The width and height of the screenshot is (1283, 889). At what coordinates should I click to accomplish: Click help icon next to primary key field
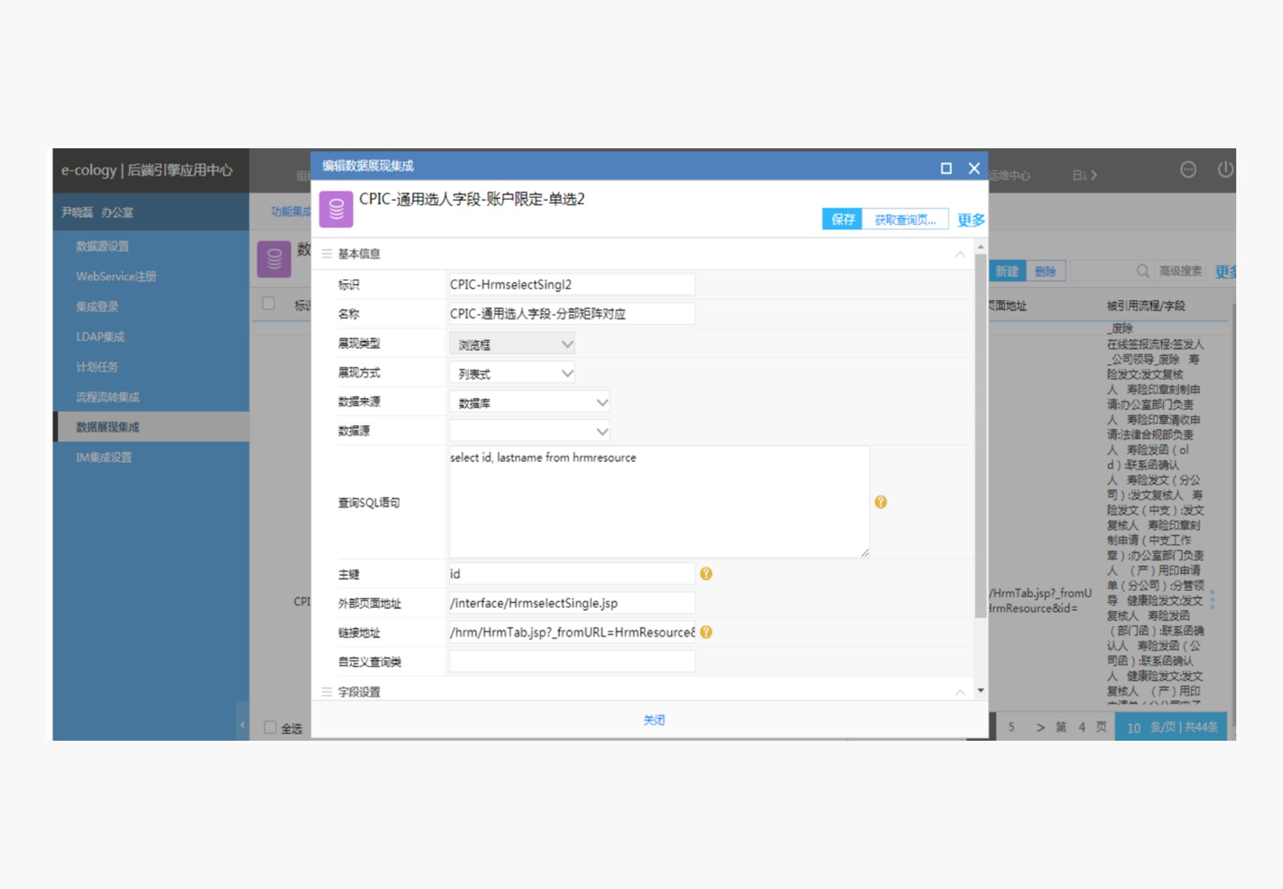pyautogui.click(x=706, y=574)
